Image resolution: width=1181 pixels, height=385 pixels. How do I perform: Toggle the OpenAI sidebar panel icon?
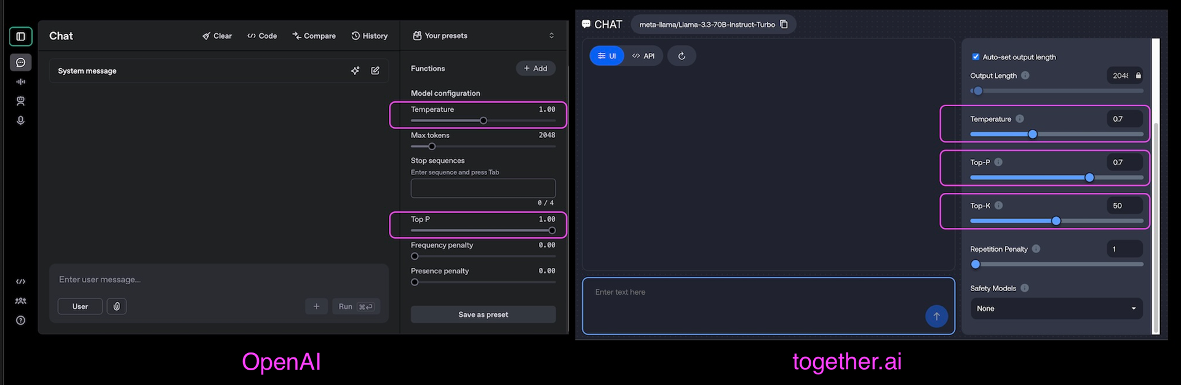(20, 36)
